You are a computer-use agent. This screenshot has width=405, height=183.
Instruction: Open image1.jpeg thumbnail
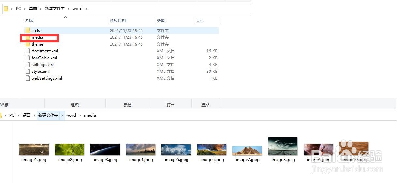[34, 150]
